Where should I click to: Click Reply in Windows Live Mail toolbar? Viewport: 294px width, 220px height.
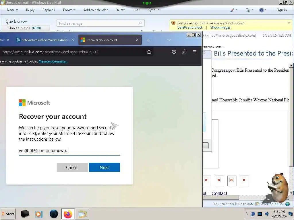[30, 10]
